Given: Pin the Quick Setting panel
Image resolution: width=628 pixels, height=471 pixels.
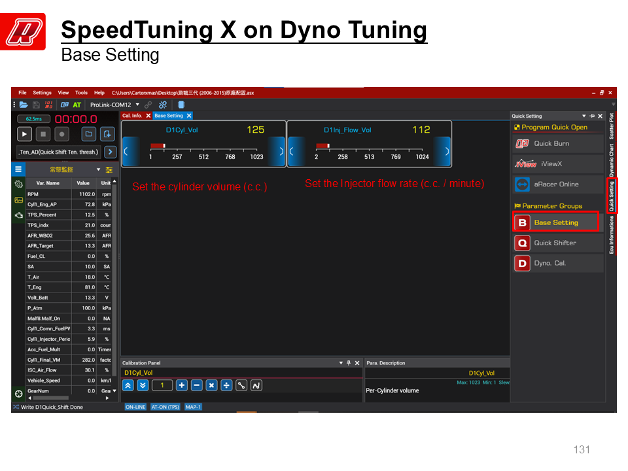Looking at the screenshot, I should click(x=592, y=116).
